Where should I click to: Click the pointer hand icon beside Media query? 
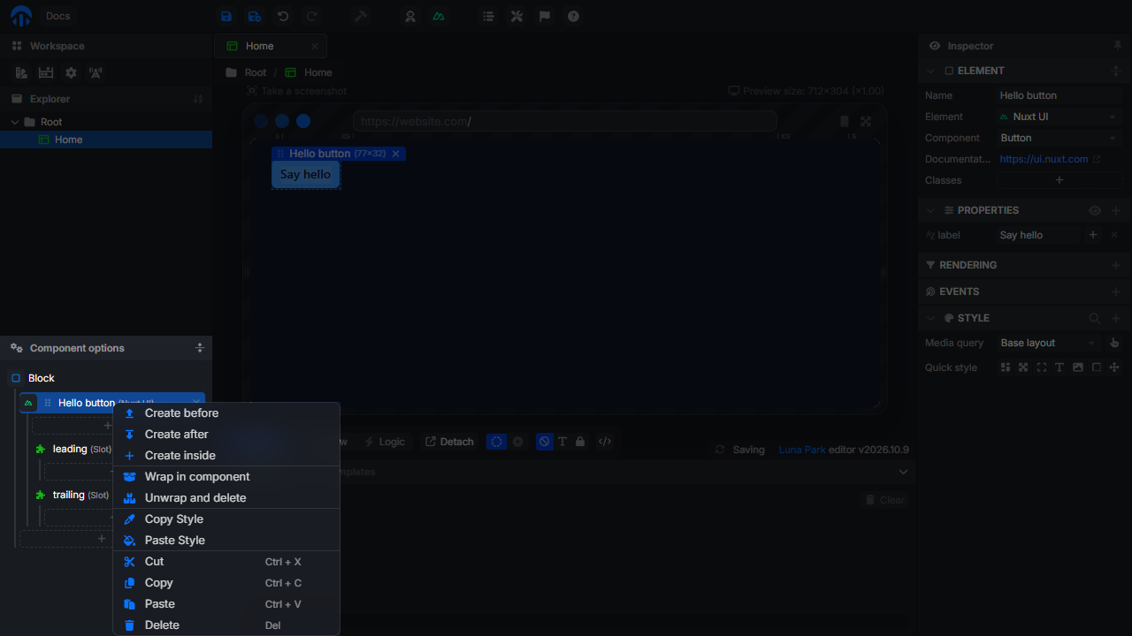pos(1114,343)
